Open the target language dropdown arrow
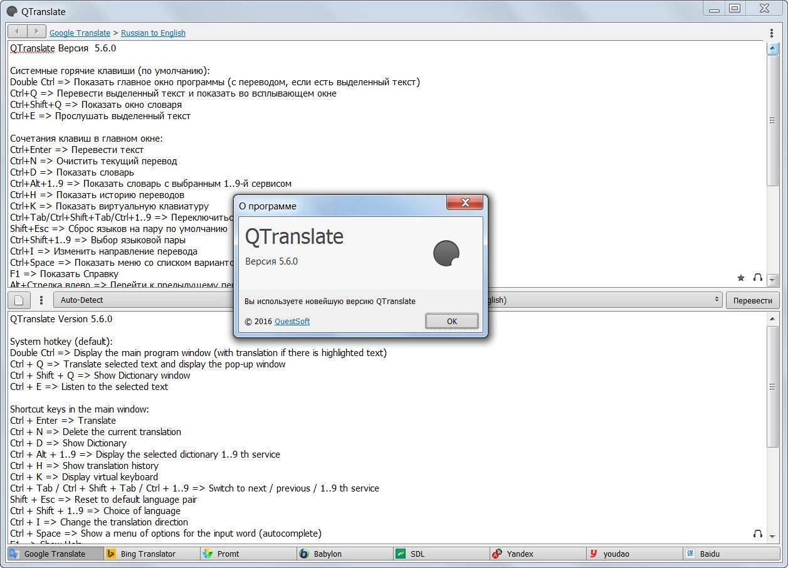The image size is (788, 568). pos(717,300)
